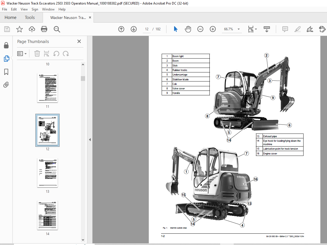Rotate page clockwise
Image resolution: width=327 pixels, height=245 pixels.
point(66,54)
